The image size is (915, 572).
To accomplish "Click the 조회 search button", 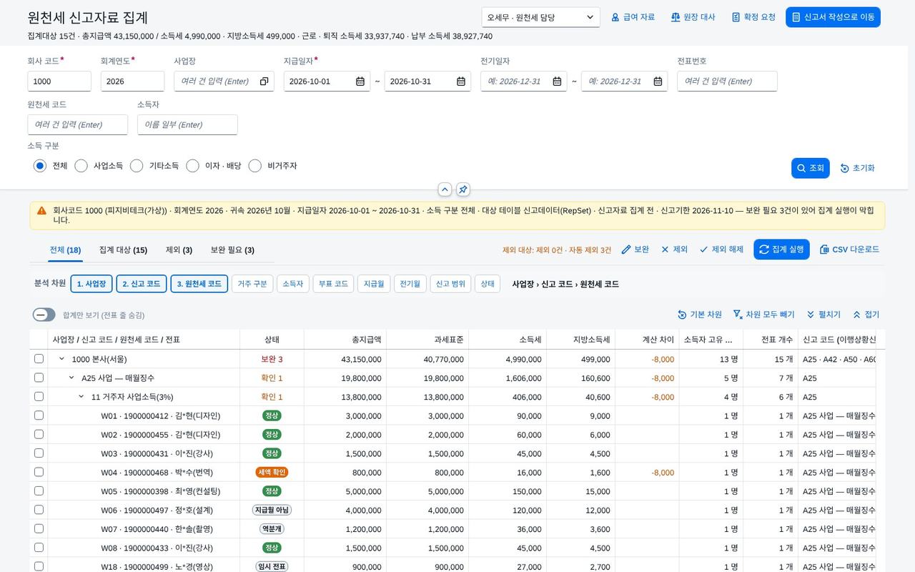I will point(811,168).
